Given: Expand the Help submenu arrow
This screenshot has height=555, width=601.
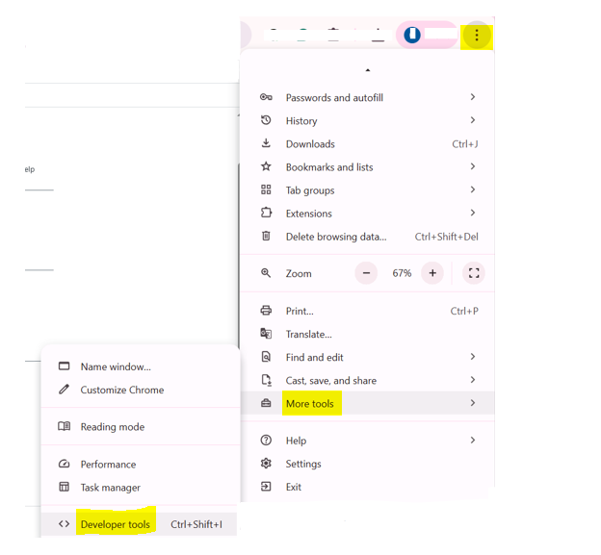Looking at the screenshot, I should click(472, 440).
